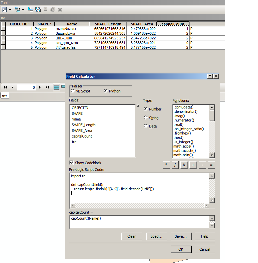Click OK to run calculation

coord(181,249)
